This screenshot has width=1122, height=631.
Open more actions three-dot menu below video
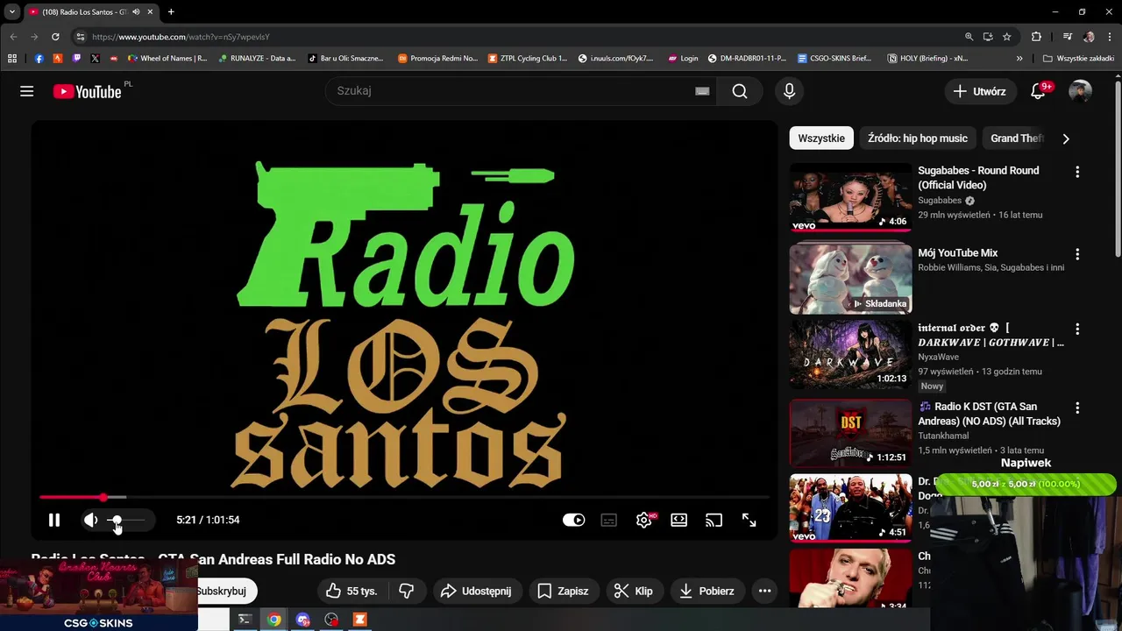pyautogui.click(x=764, y=591)
